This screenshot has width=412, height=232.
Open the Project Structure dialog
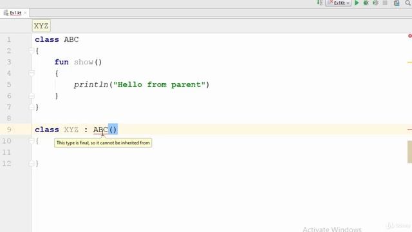pyautogui.click(x=397, y=3)
